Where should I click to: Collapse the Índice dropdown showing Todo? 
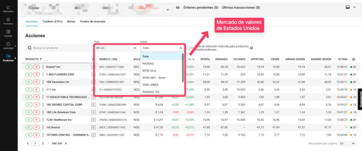[162, 48]
